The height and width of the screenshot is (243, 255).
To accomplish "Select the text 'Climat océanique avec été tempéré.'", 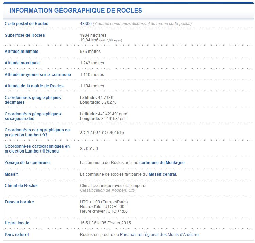I will click(113, 186).
